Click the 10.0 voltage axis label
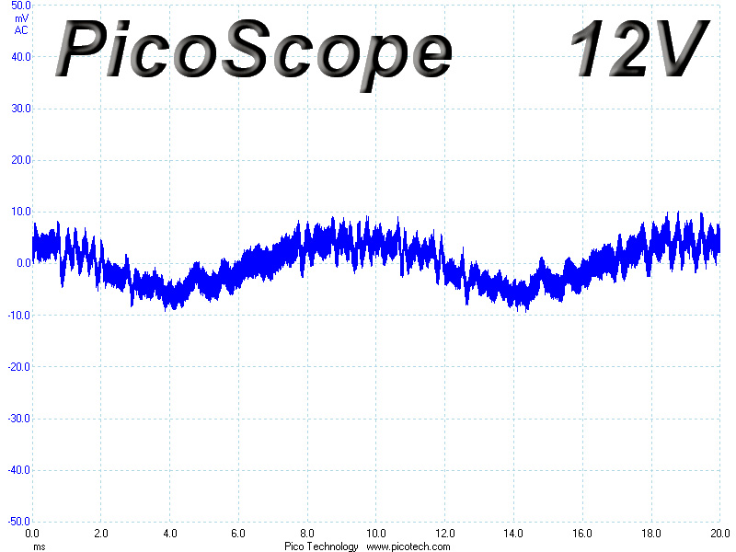Screen dimensions: 736x552 tap(20, 212)
